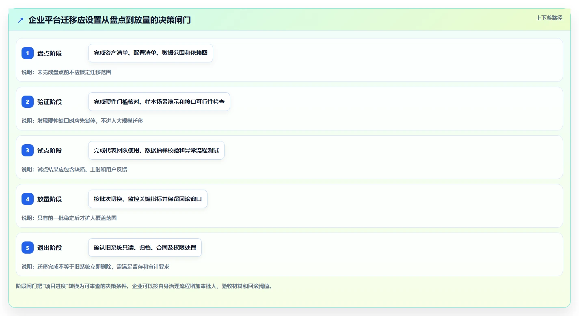Click the note 迁移完成不等于旧系统立即删除
The width and height of the screenshot is (579, 316).
click(95, 267)
